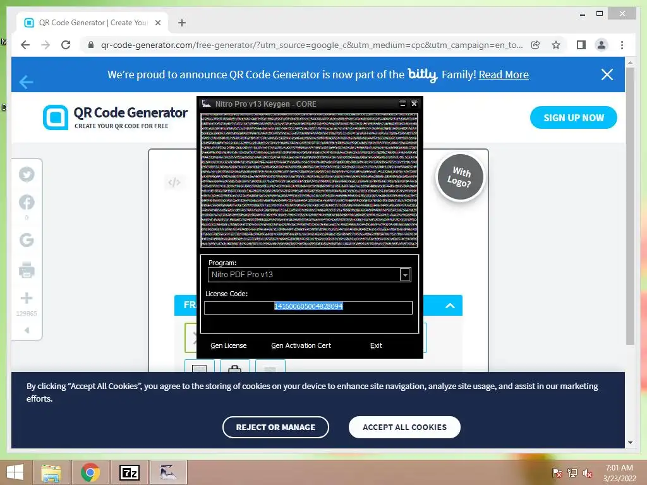Click the SIGN UP NOW button
The height and width of the screenshot is (485, 647).
point(574,117)
